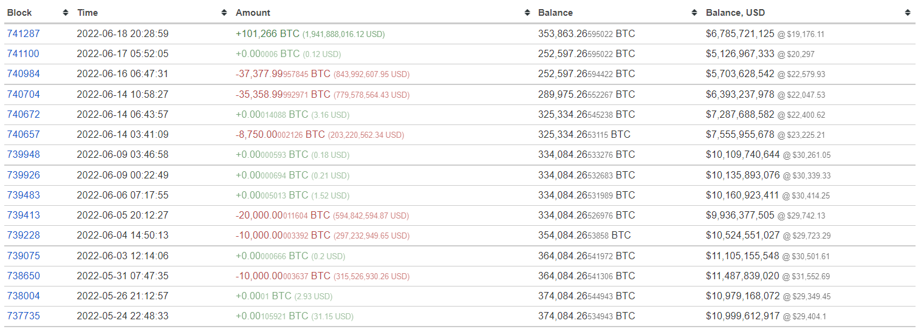The height and width of the screenshot is (329, 921).
Task: Open block 739228 link
Action: click(23, 236)
